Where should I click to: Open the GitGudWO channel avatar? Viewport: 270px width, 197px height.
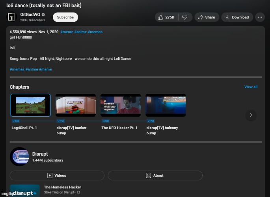coord(12,17)
